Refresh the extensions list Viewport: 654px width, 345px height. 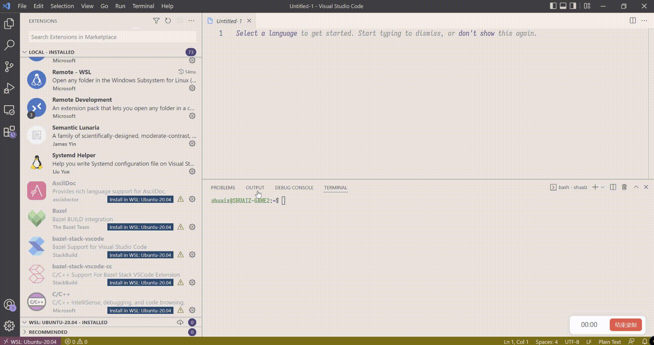pyautogui.click(x=168, y=21)
